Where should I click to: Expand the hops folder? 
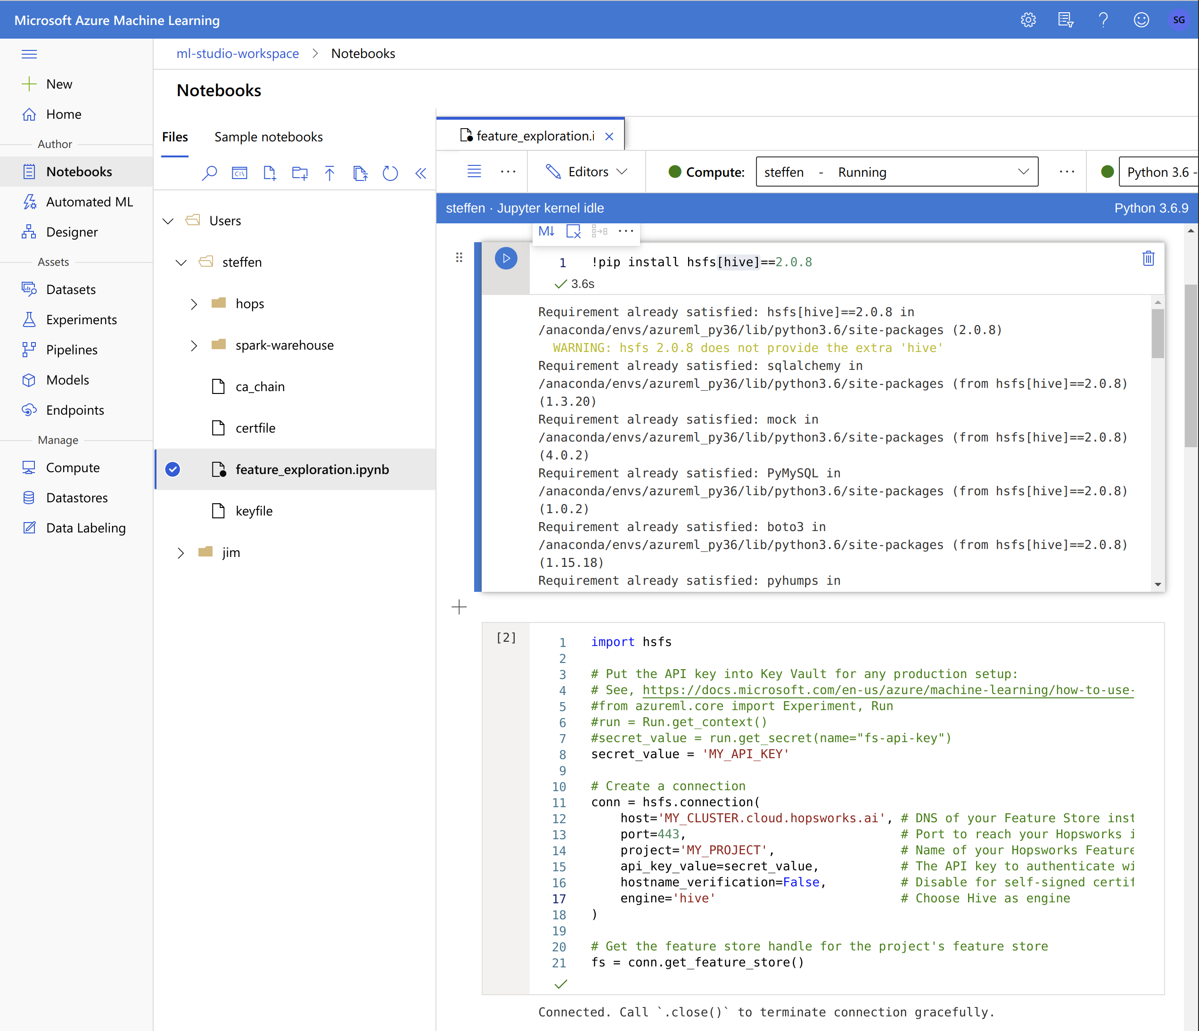pos(195,303)
